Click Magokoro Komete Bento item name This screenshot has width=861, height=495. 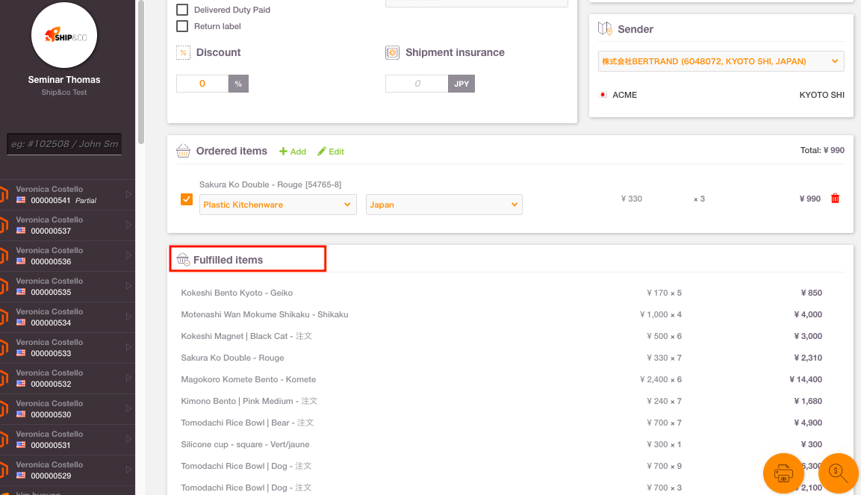click(x=248, y=380)
